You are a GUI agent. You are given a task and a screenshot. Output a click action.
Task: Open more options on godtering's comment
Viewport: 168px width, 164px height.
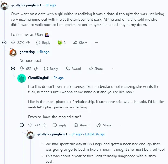[x=112, y=69]
